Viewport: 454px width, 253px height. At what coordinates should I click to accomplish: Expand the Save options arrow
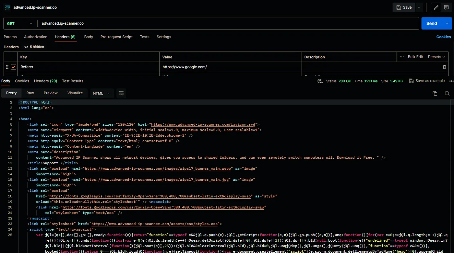pyautogui.click(x=419, y=7)
